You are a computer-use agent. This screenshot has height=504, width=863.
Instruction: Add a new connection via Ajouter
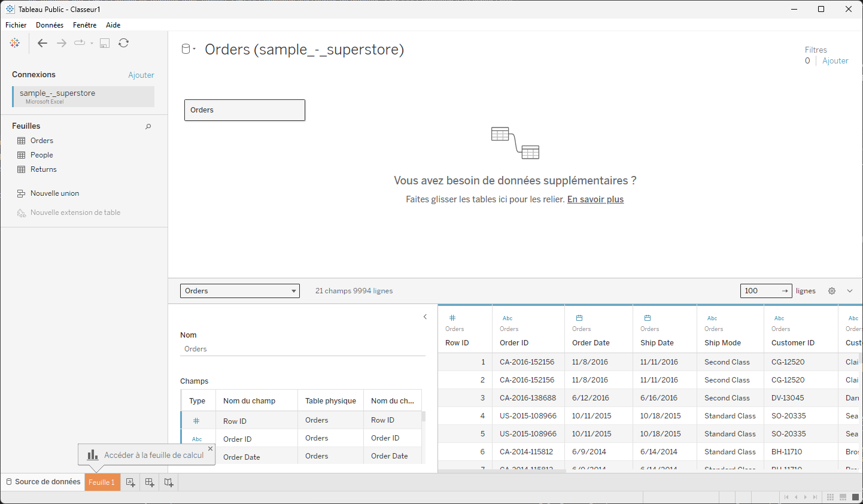(x=141, y=75)
